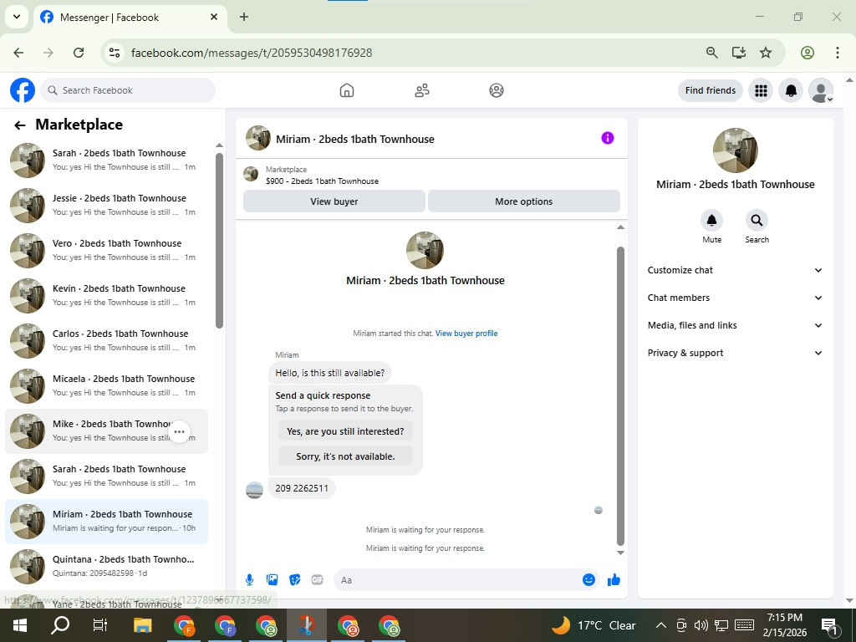Viewport: 856px width, 642px height.
Task: Open the Groups icon in top navigation
Action: click(497, 90)
